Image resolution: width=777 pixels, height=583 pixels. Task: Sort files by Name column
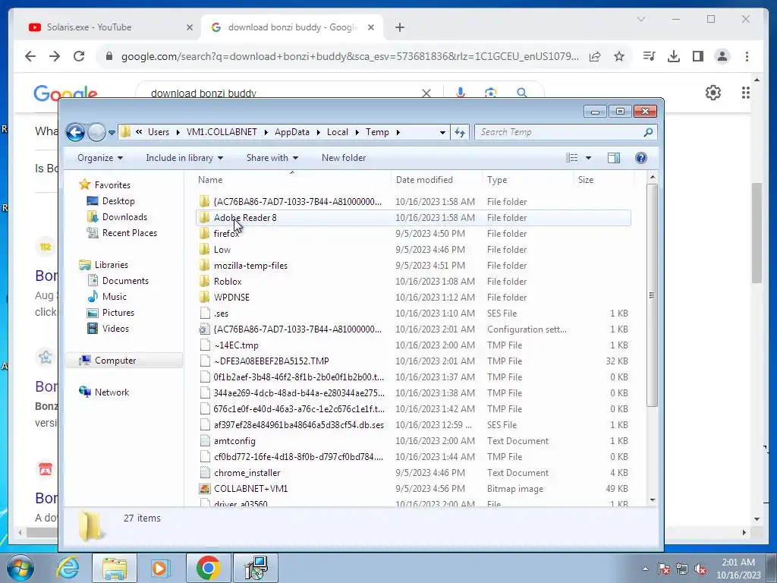pos(292,180)
